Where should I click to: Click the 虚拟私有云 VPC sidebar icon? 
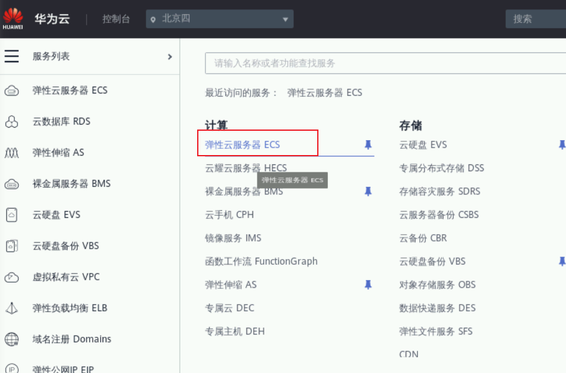pos(12,277)
